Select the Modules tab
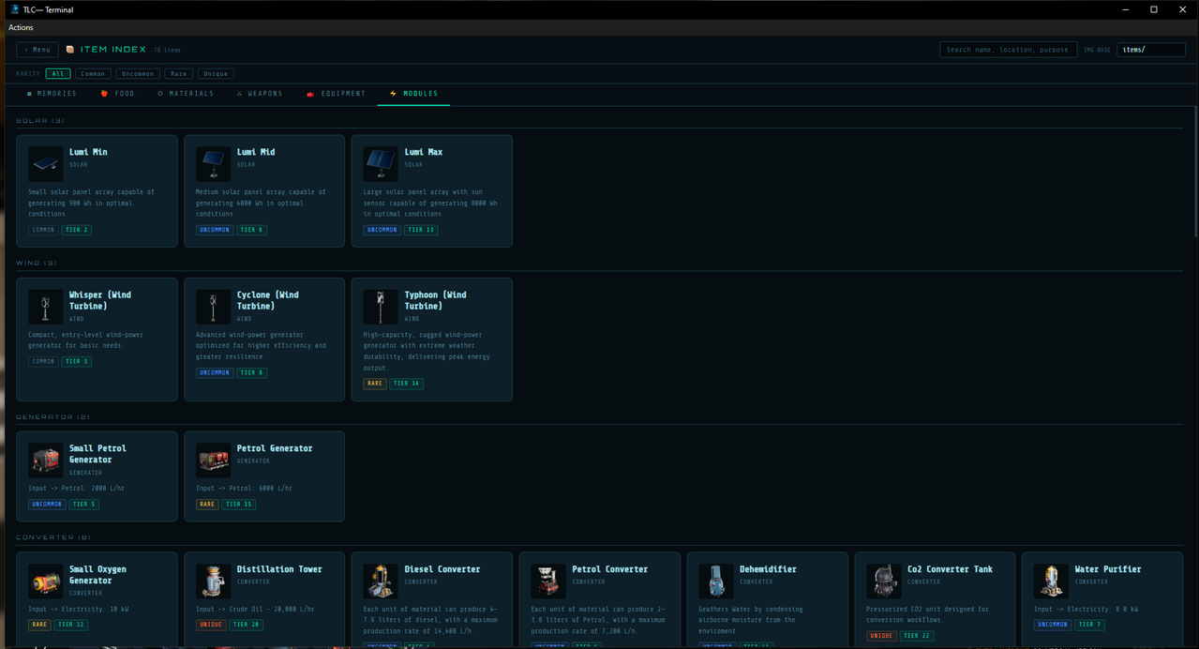Viewport: 1199px width, 649px height. pos(413,94)
